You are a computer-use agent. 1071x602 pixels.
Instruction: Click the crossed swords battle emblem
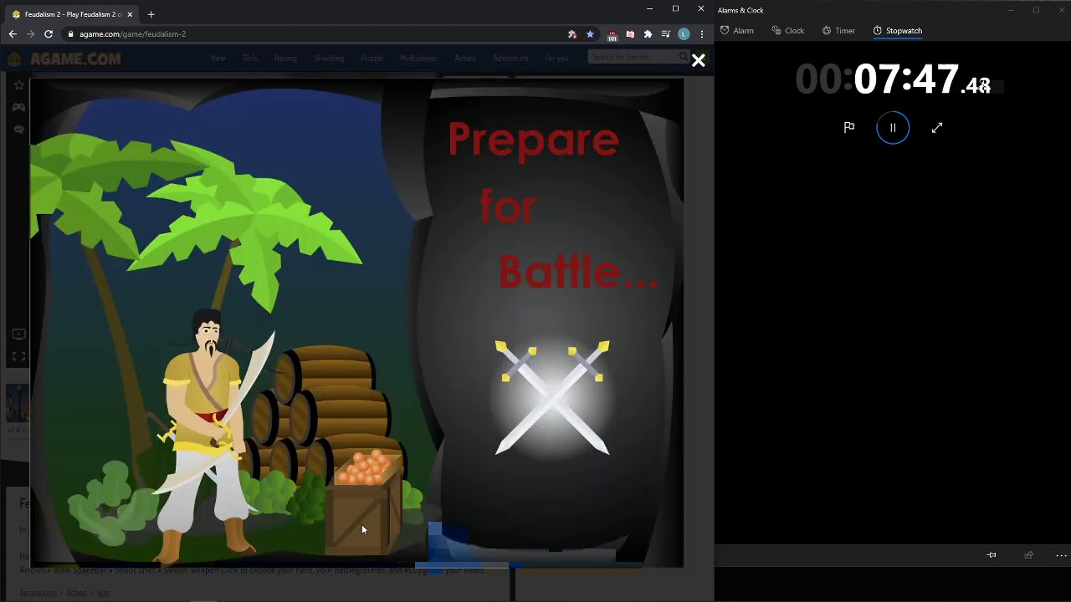552,398
